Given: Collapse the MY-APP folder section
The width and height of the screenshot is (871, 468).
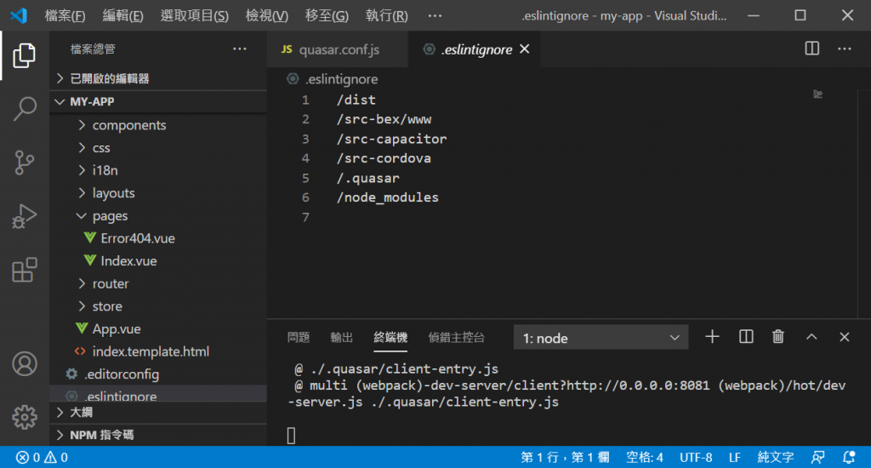Looking at the screenshot, I should pyautogui.click(x=158, y=102).
